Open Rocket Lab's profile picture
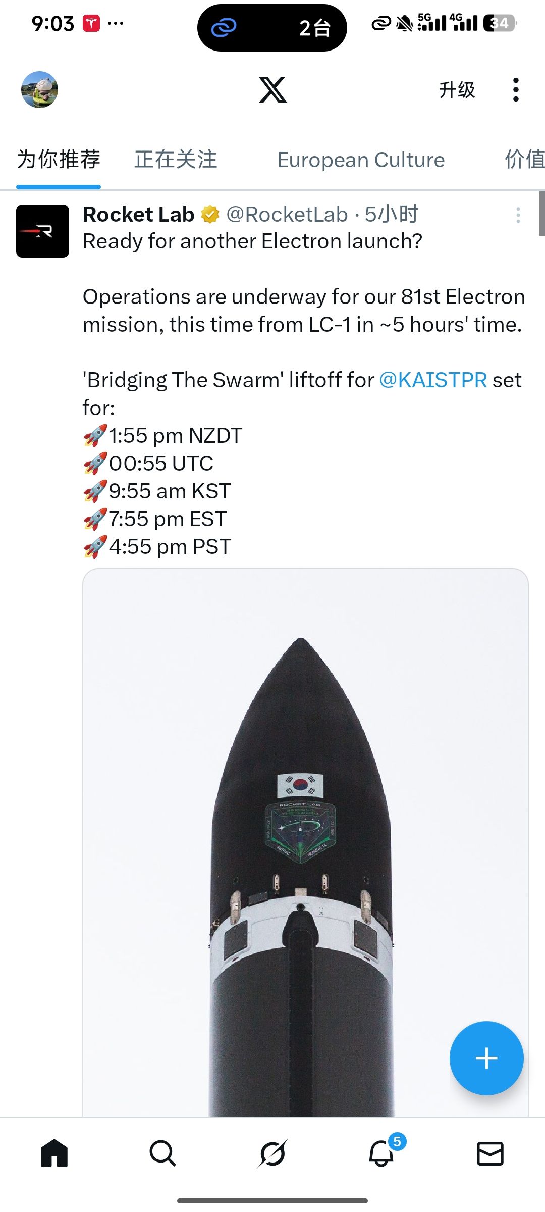Screen dimensions: 545x1212 tap(42, 231)
